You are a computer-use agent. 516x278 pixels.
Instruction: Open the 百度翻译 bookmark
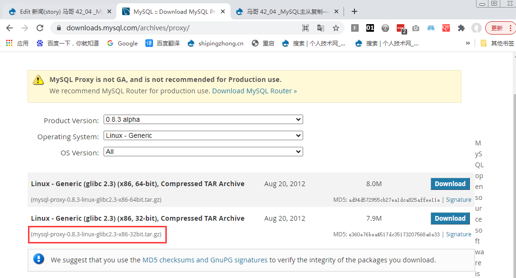point(162,43)
